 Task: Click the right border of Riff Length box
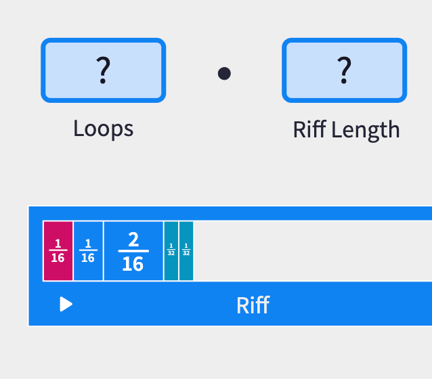[x=404, y=70]
